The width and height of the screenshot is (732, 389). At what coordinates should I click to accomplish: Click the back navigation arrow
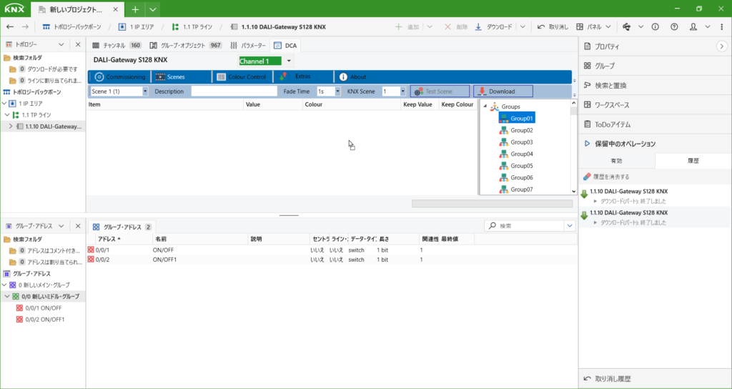point(10,27)
